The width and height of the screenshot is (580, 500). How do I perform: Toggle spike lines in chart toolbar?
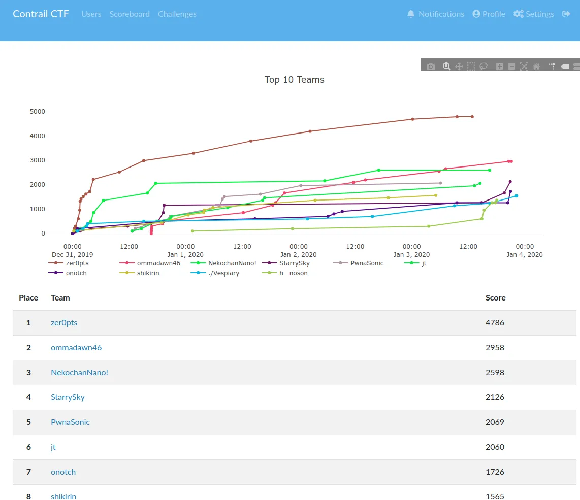coord(552,66)
